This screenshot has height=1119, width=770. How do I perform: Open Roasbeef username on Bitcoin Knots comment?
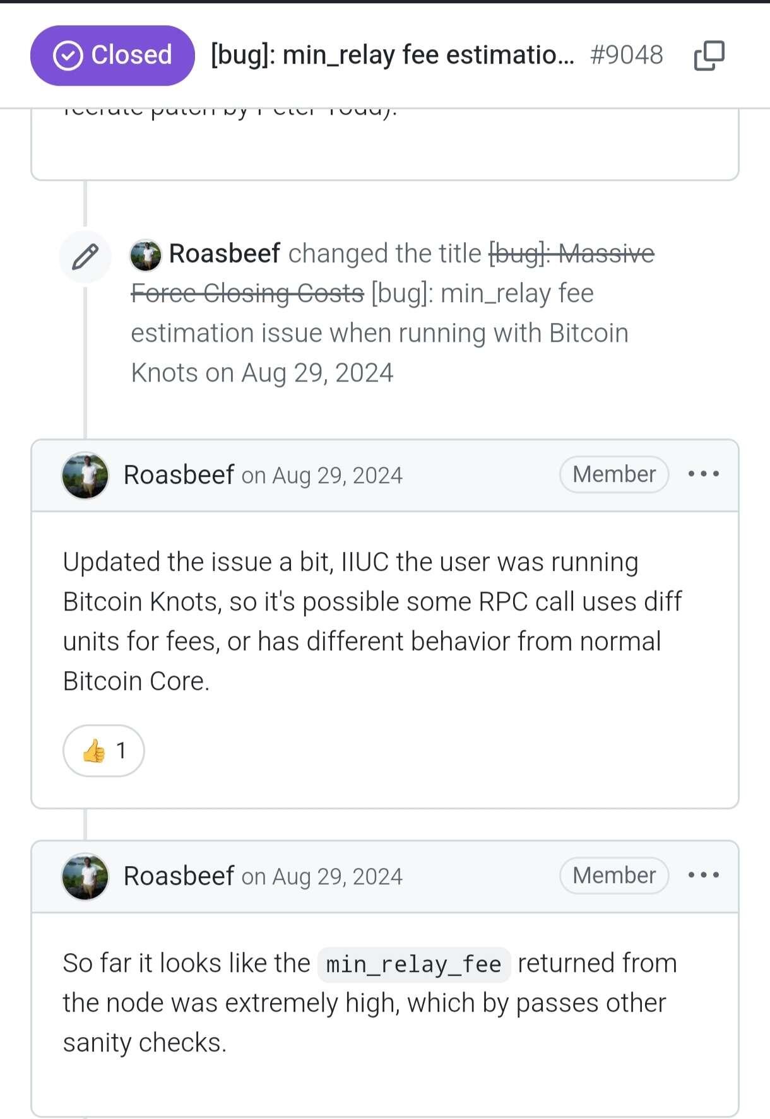[x=179, y=475]
